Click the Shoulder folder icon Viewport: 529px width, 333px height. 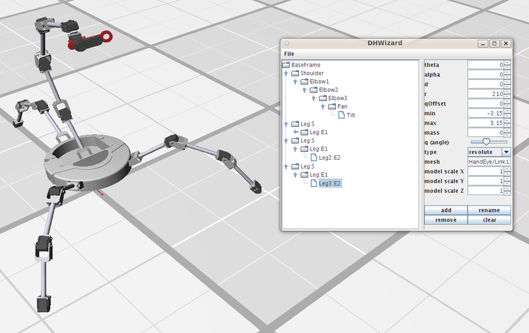tap(295, 73)
